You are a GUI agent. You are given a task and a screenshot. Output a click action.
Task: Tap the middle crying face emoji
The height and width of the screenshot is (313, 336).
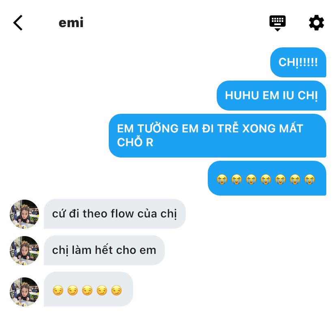(x=266, y=179)
